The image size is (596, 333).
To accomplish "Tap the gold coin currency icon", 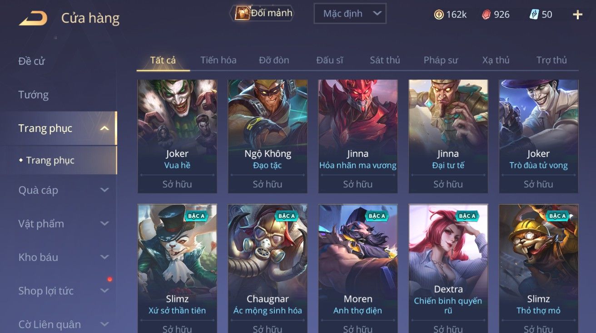I will [x=439, y=15].
